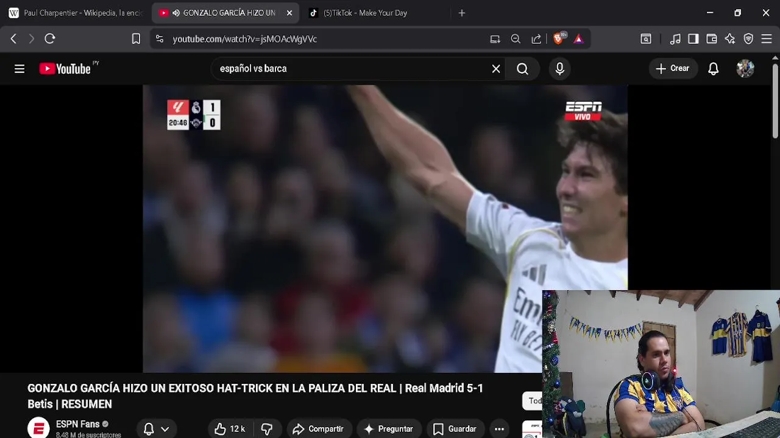Start voice search with microphone
This screenshot has height=438, width=780.
(560, 69)
